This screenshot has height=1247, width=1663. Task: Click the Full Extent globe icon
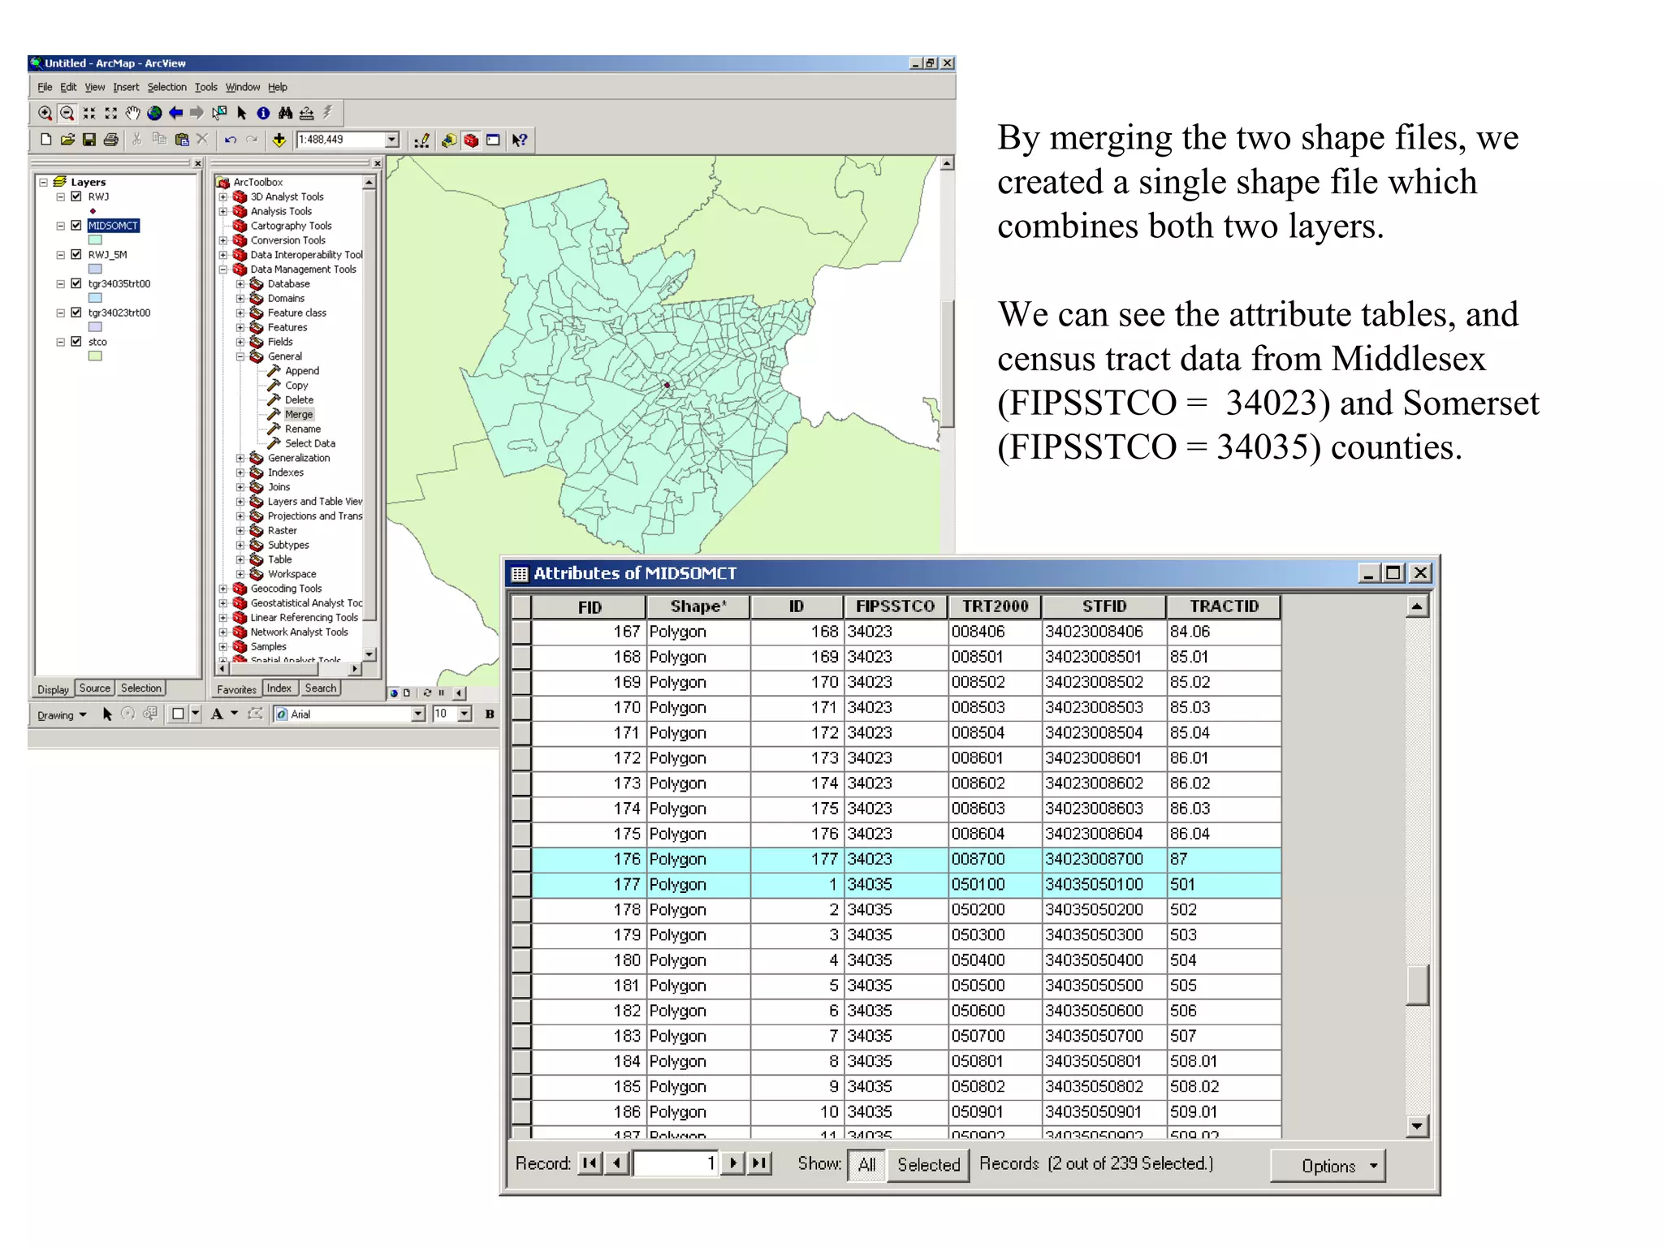pyautogui.click(x=154, y=113)
